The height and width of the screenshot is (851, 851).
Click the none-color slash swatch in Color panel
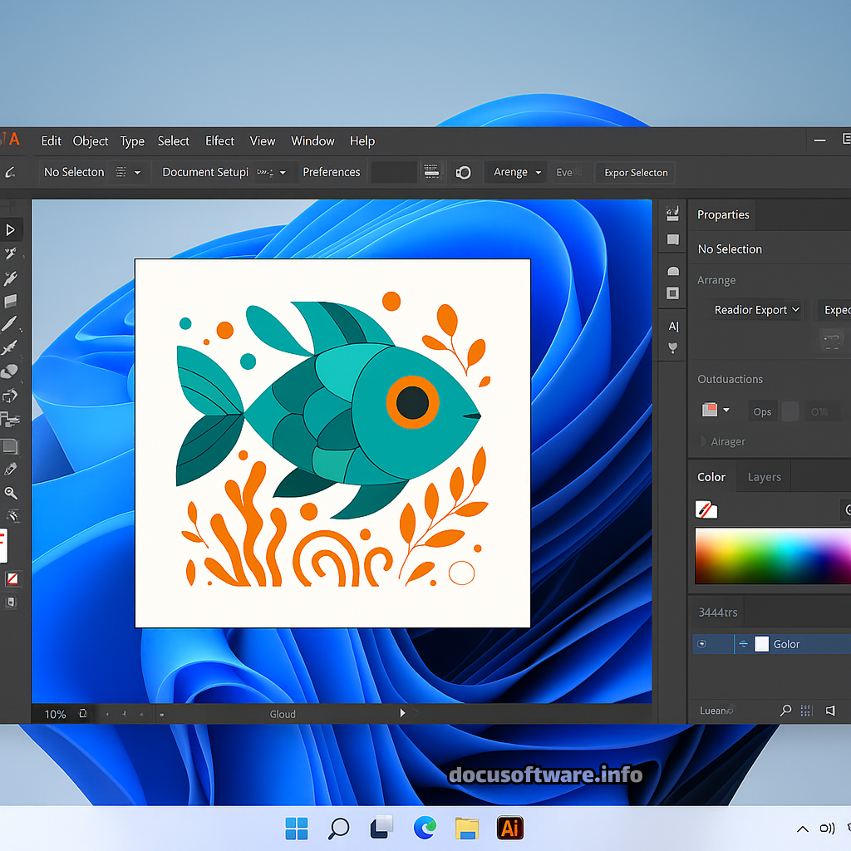tap(706, 509)
